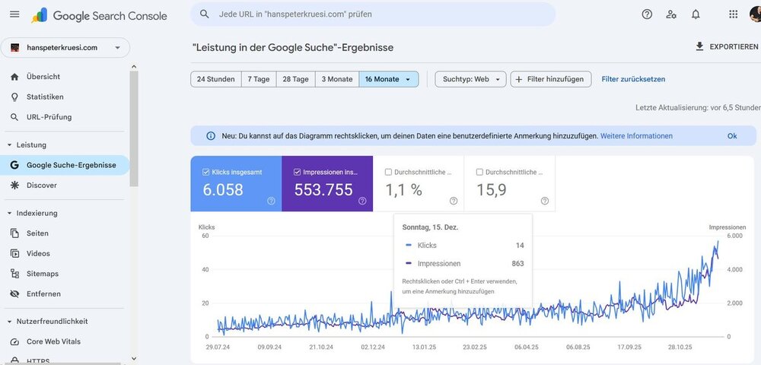Click the Übersicht home icon
This screenshot has height=365, width=761.
point(14,77)
